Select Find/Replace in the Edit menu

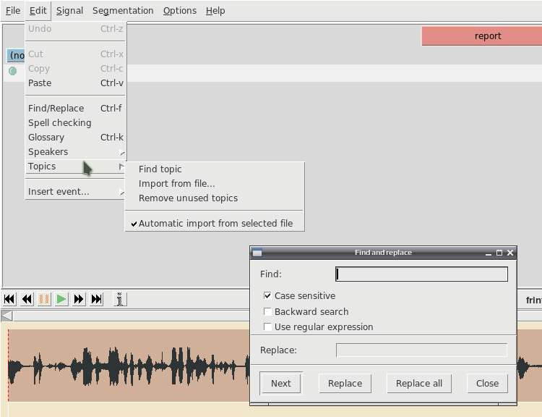coord(75,109)
